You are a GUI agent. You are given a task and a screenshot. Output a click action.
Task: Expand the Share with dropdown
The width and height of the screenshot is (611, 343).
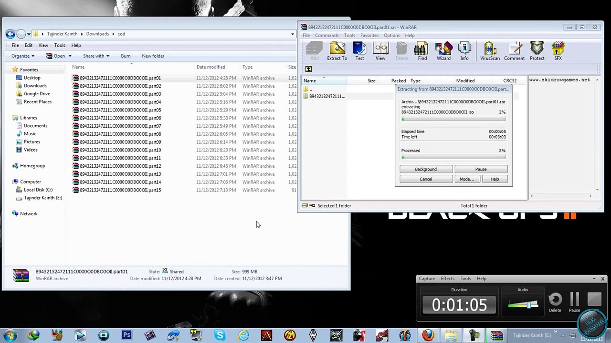point(96,56)
